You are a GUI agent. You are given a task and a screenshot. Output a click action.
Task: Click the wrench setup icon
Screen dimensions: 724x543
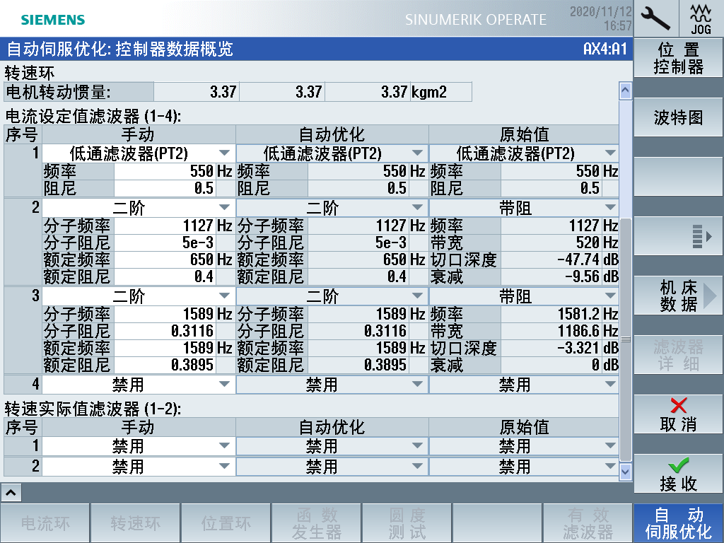656,18
